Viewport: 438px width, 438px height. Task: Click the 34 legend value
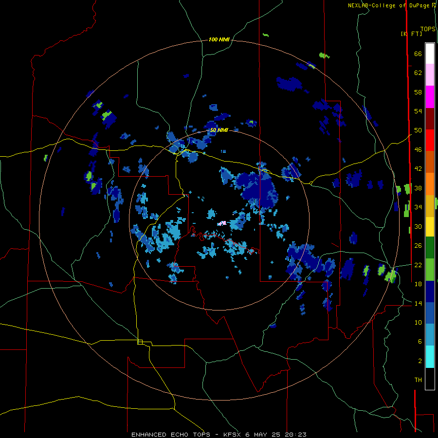click(x=418, y=207)
